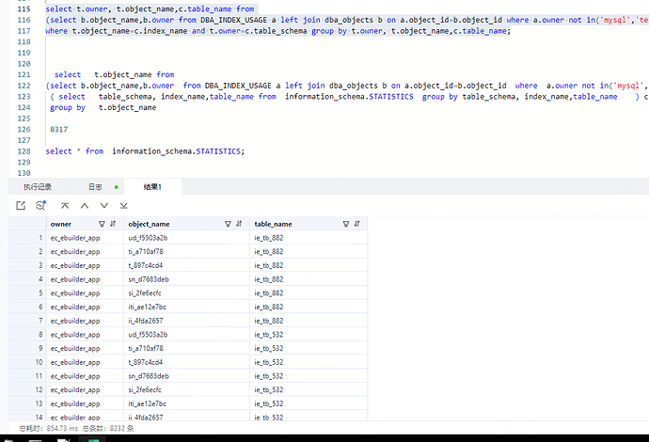649x442 pixels.
Task: Select result row number 5
Action: click(40, 293)
